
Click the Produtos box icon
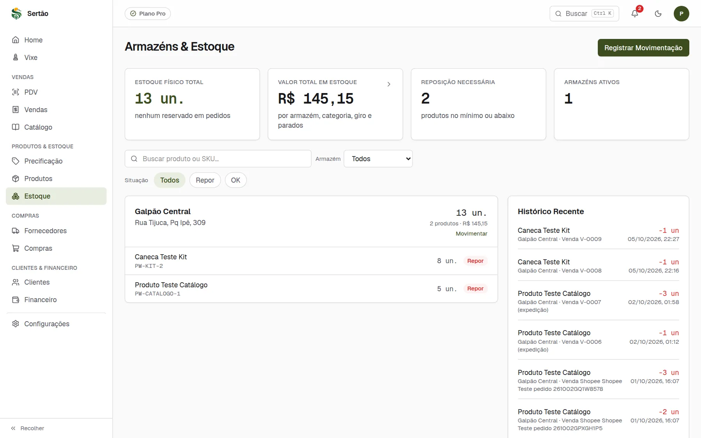tap(16, 179)
